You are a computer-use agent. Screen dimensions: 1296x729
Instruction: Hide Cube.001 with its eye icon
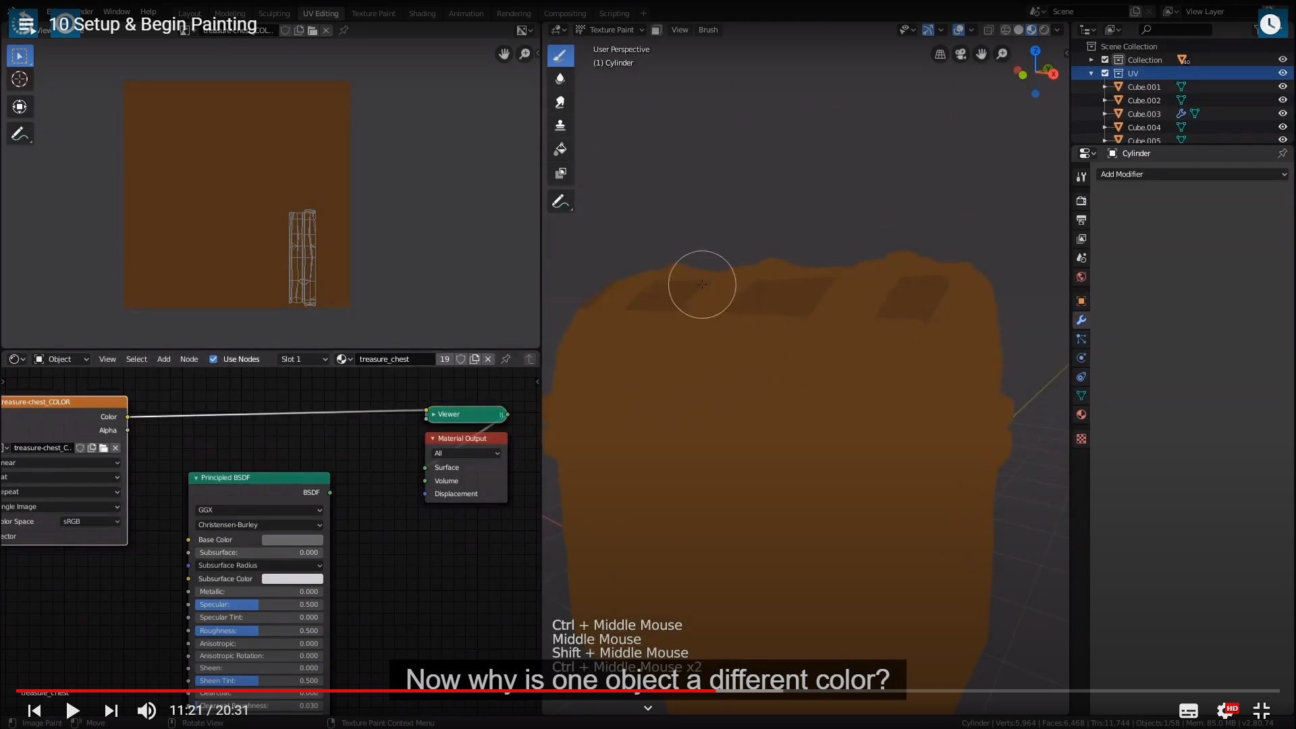[1282, 86]
